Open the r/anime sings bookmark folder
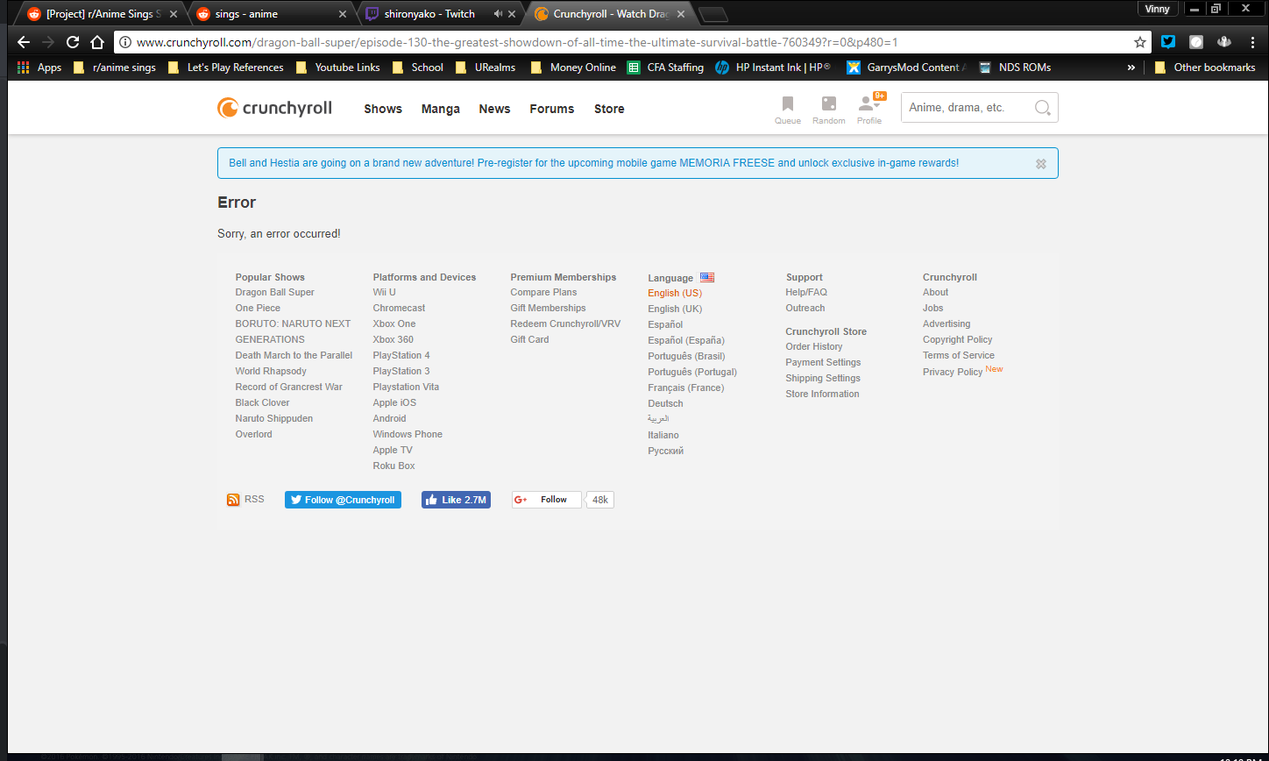 (x=115, y=68)
